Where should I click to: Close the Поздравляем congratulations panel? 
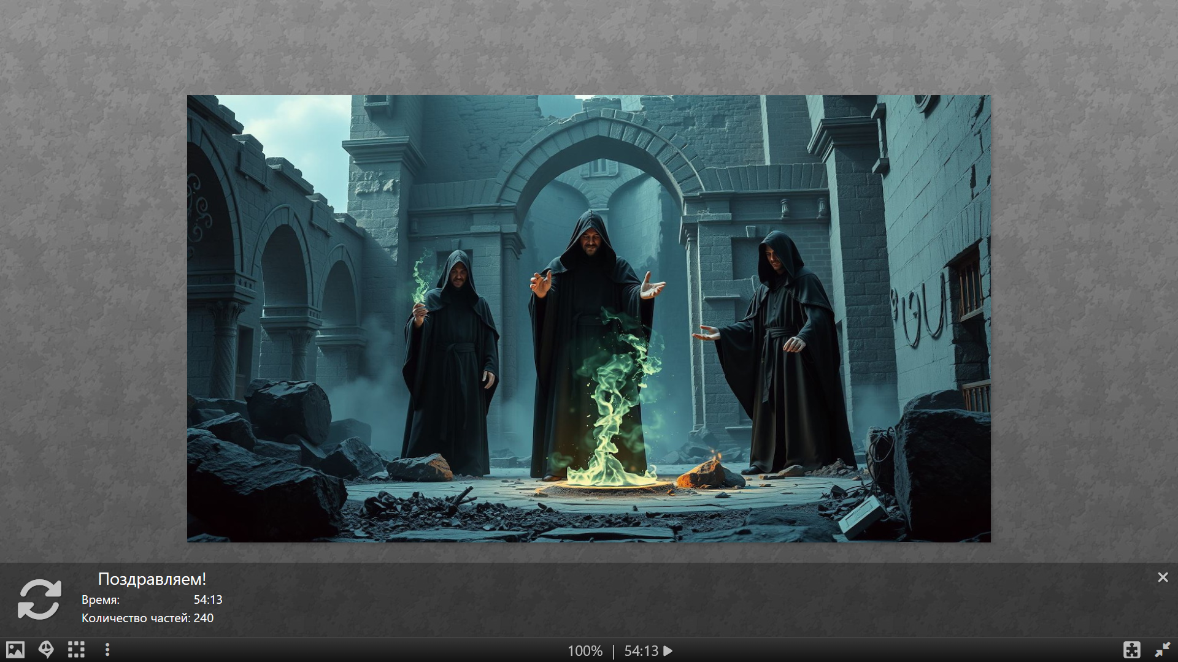pos(1163,577)
